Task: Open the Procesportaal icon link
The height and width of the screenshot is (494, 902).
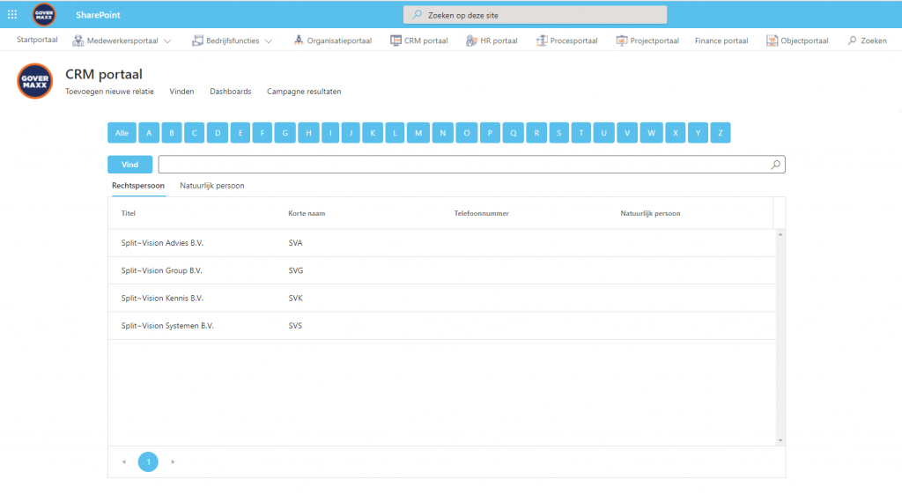Action: coord(542,41)
